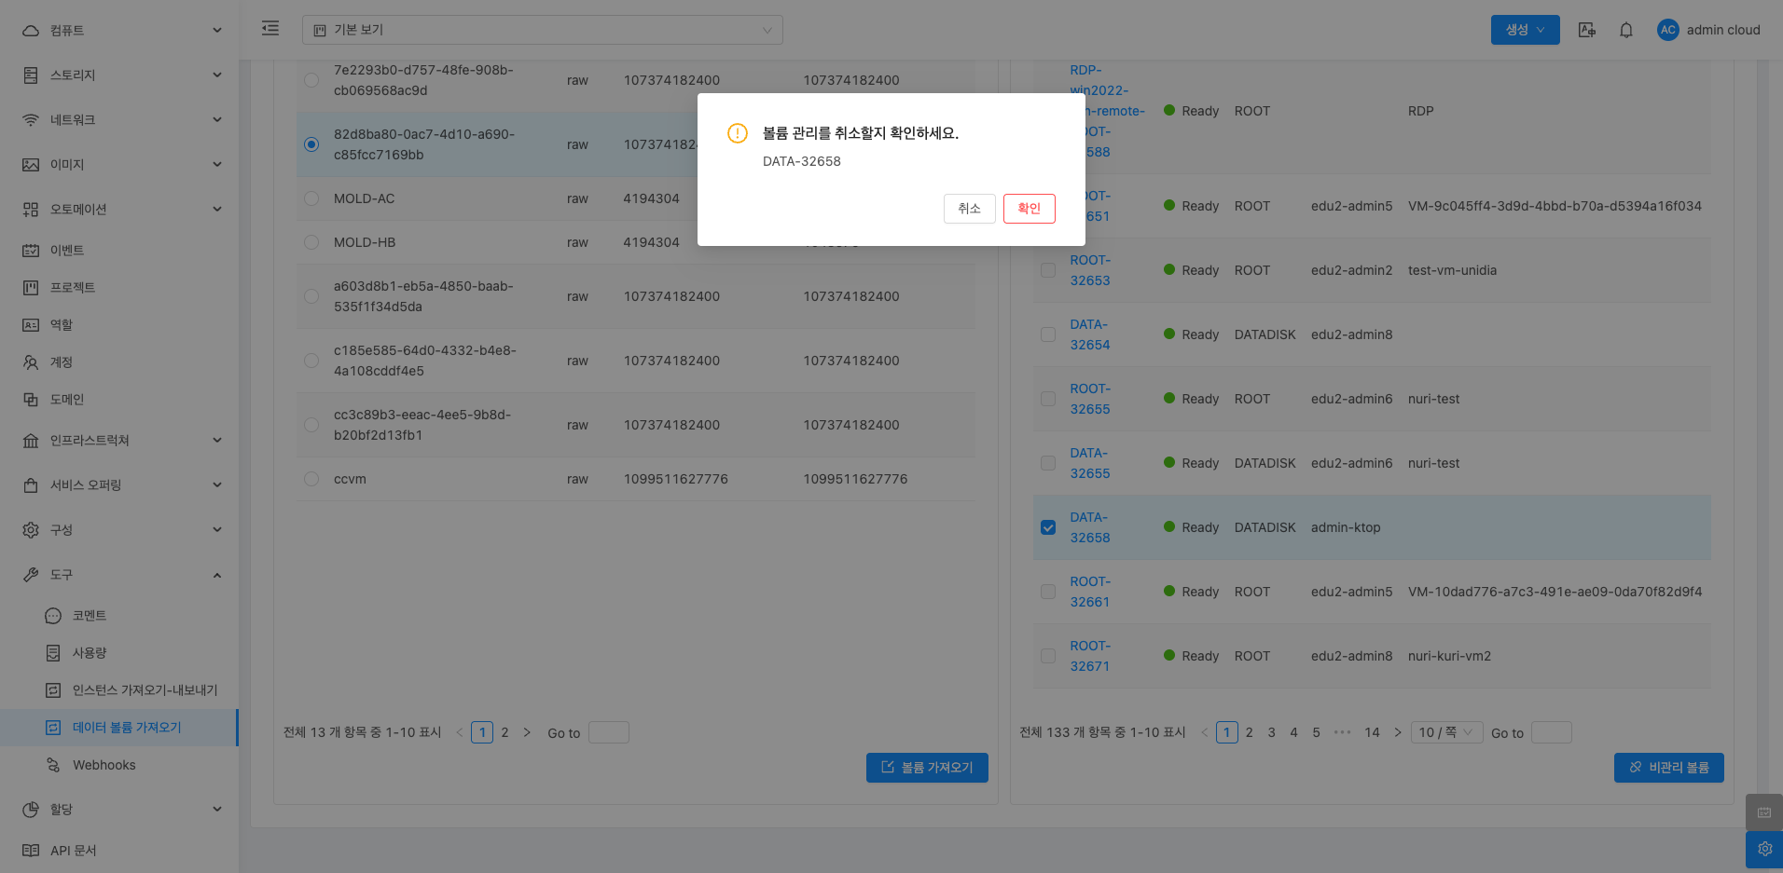Click the Webhooks icon in sidebar
The width and height of the screenshot is (1783, 873).
[53, 765]
